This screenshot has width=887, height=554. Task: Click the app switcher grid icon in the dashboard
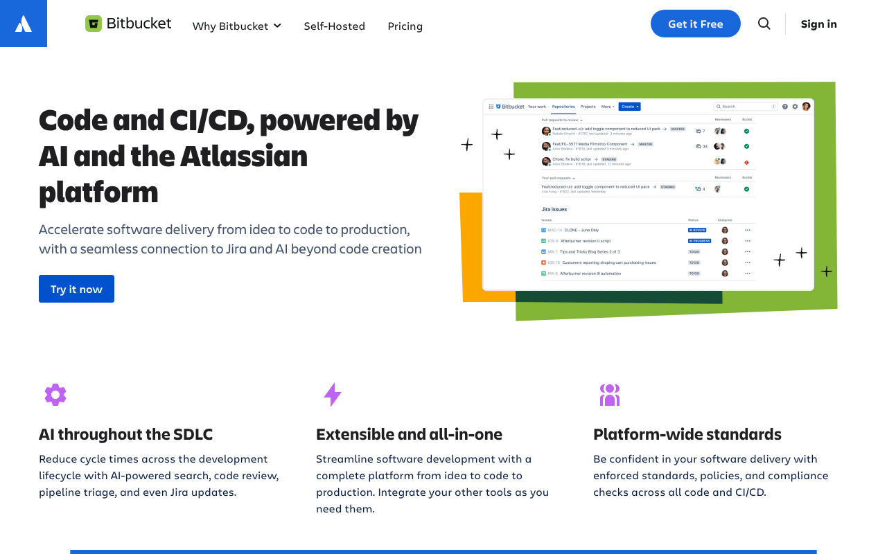tap(491, 106)
